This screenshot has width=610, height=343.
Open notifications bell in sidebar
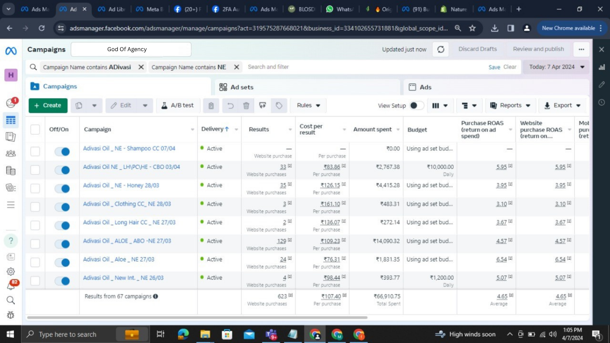click(11, 286)
